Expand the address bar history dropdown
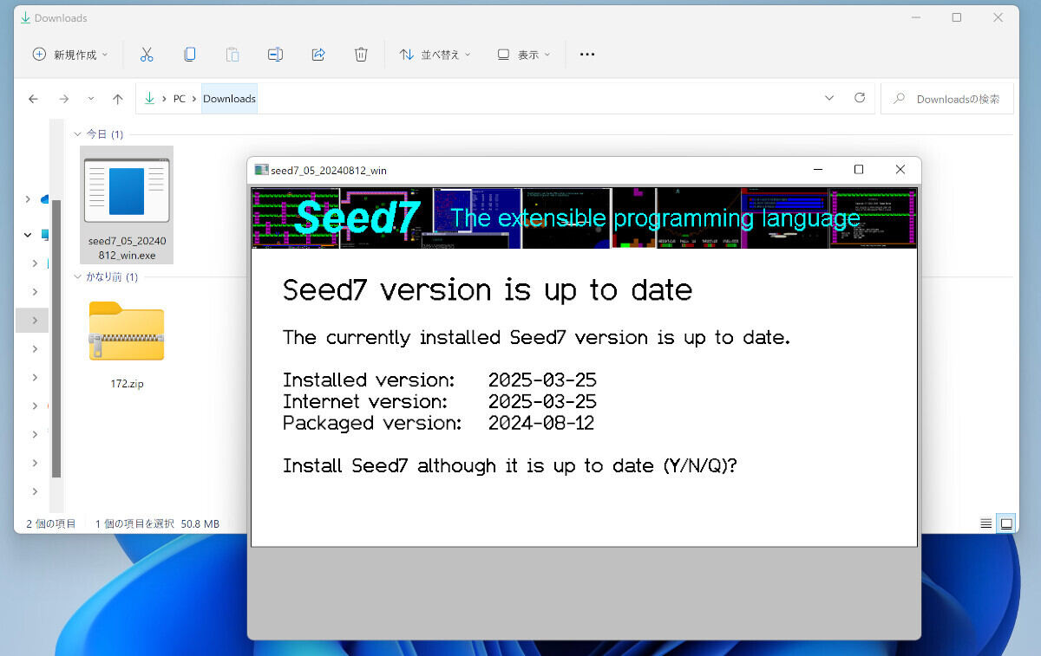Image resolution: width=1041 pixels, height=656 pixels. coord(829,98)
